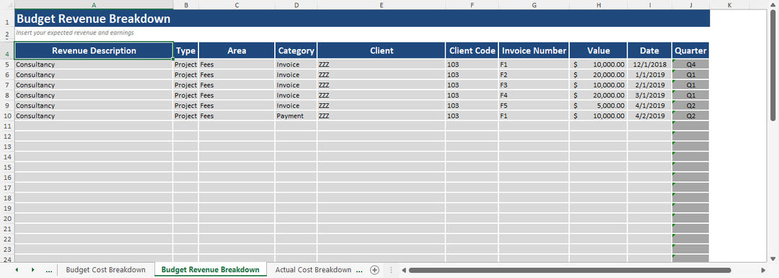Switch to Actual Cost Breakdown sheet
The height and width of the screenshot is (278, 779).
[313, 269]
